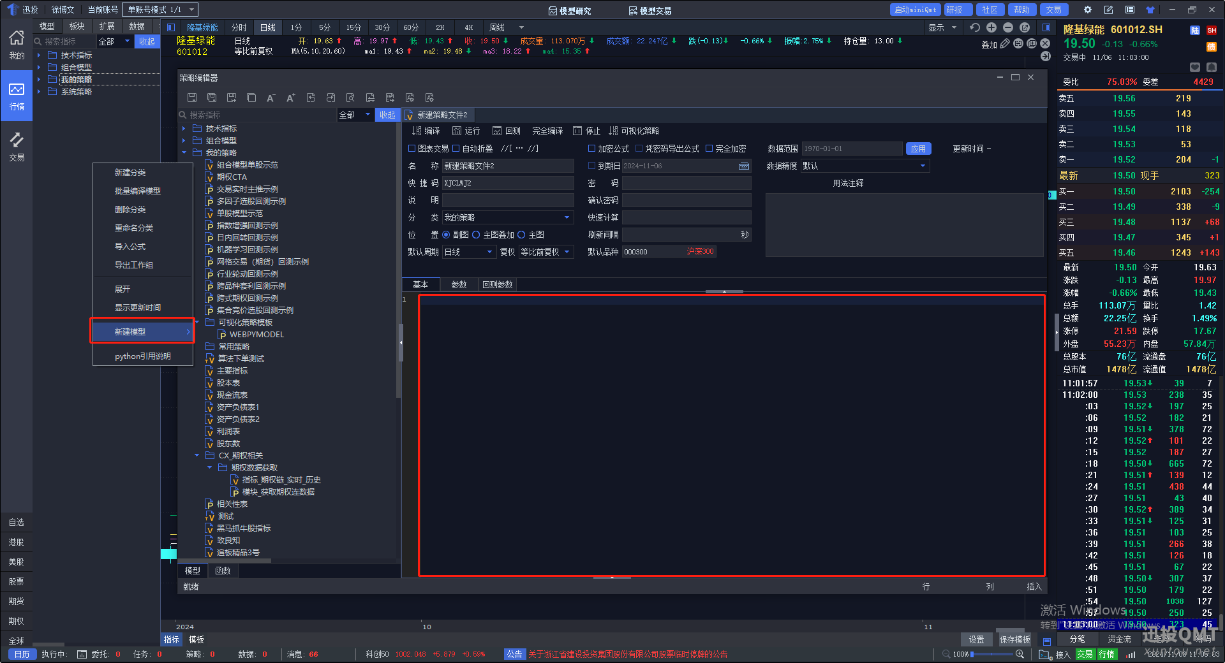
Task: Open the skin (shirt) theme icon
Action: pyautogui.click(x=1150, y=10)
